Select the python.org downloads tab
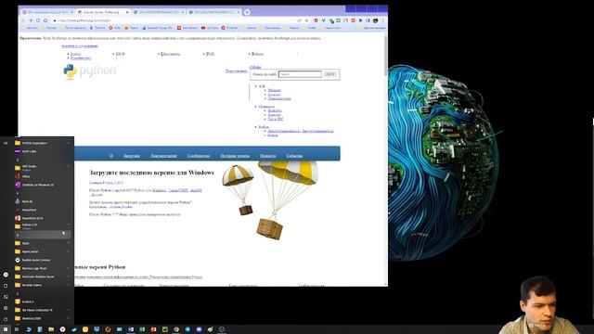 [x=103, y=12]
